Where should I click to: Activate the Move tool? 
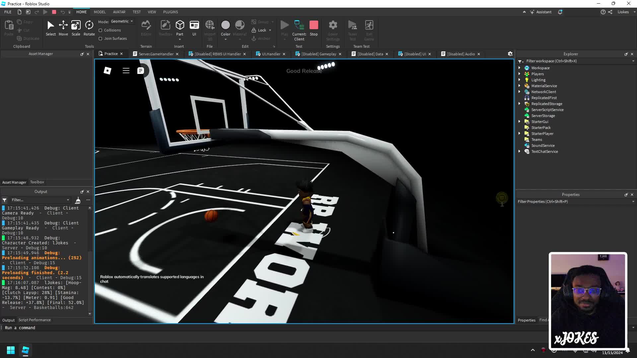point(63,28)
